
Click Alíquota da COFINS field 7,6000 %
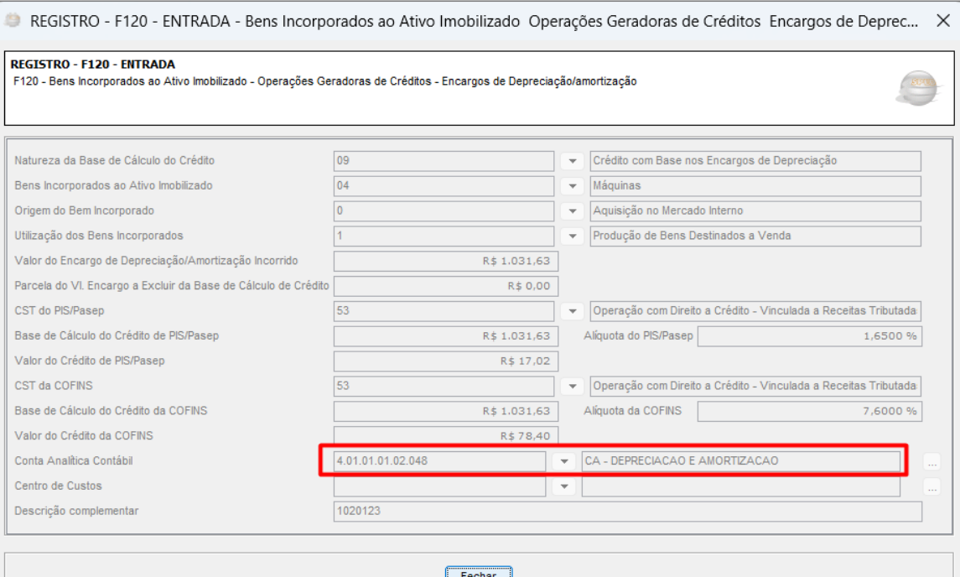click(x=809, y=411)
